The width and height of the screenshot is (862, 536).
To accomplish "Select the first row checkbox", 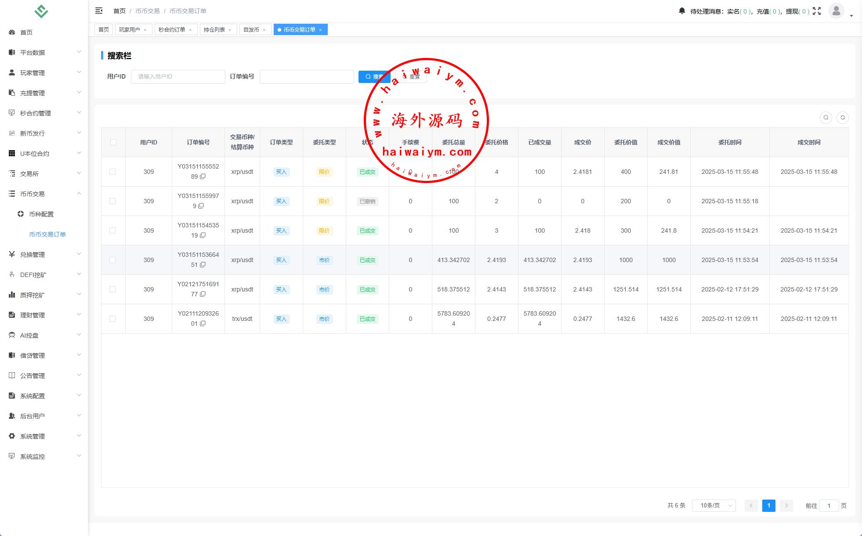I will pos(112,172).
